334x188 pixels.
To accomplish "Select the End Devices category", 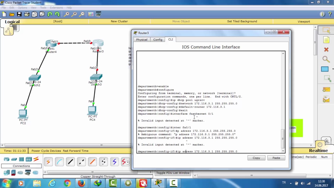I will pos(7,173).
